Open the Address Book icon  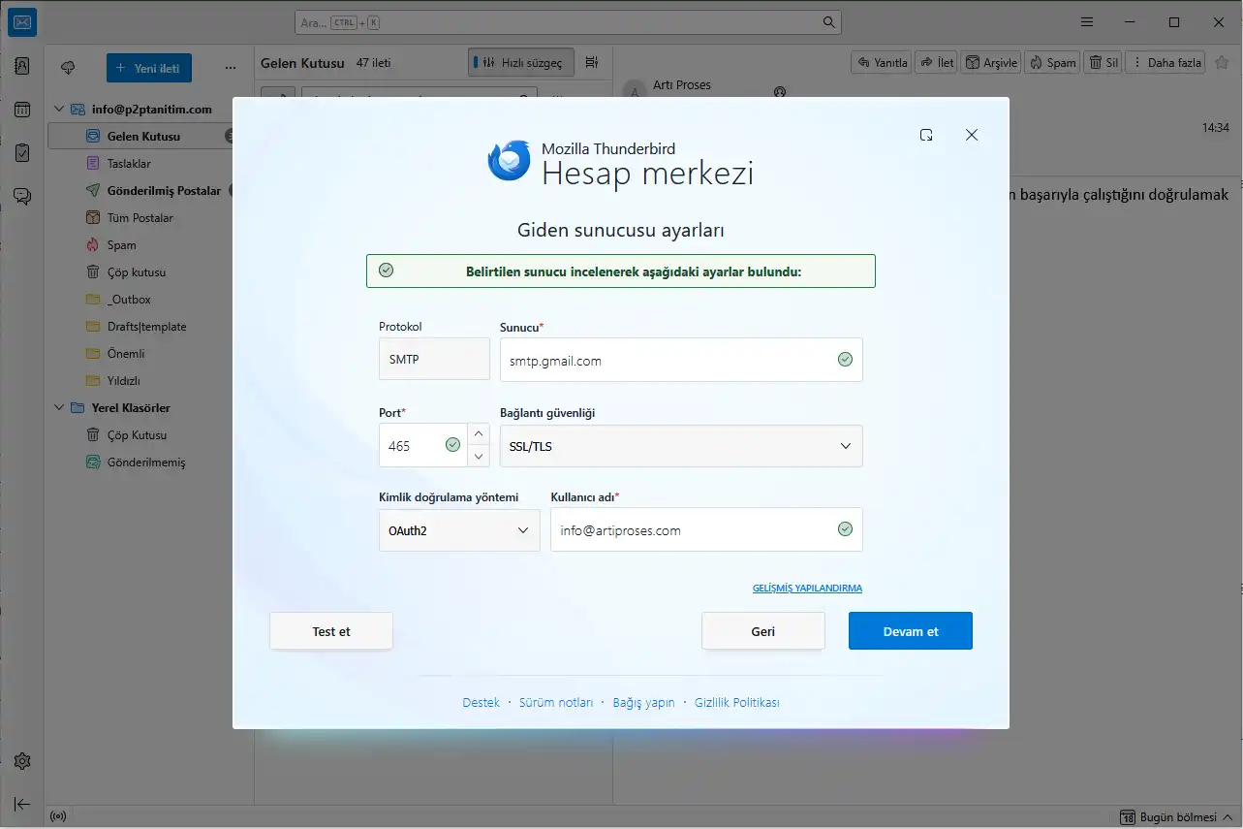coord(22,66)
